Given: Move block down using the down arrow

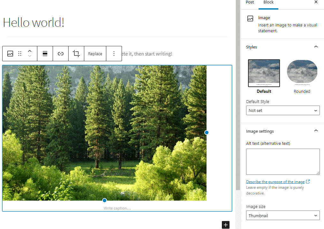Looking at the screenshot, I should coord(30,56).
